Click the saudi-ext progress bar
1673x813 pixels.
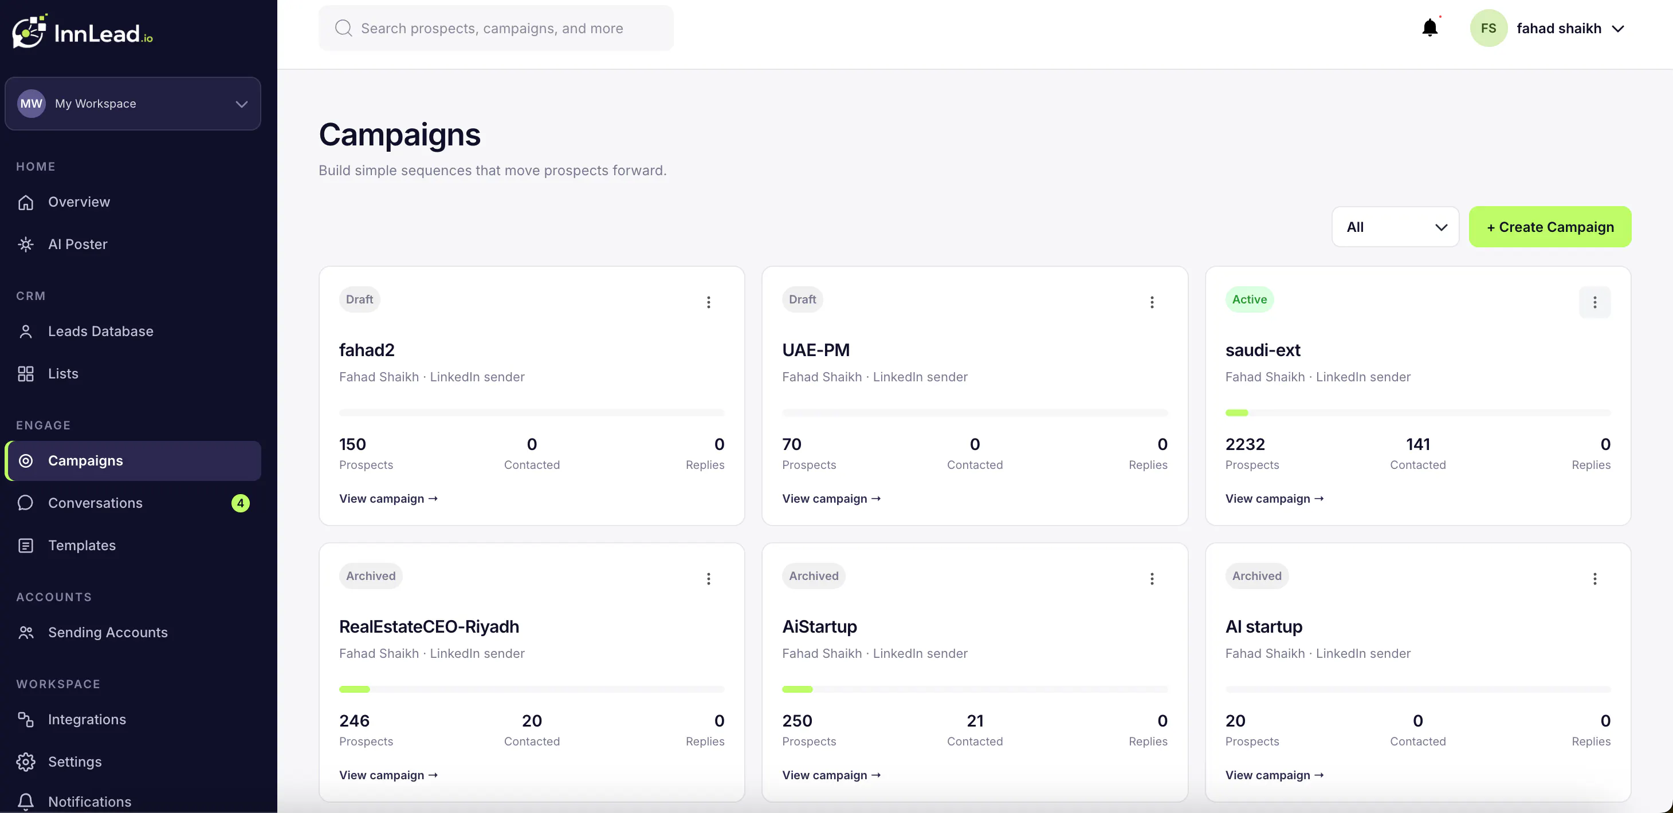1417,413
